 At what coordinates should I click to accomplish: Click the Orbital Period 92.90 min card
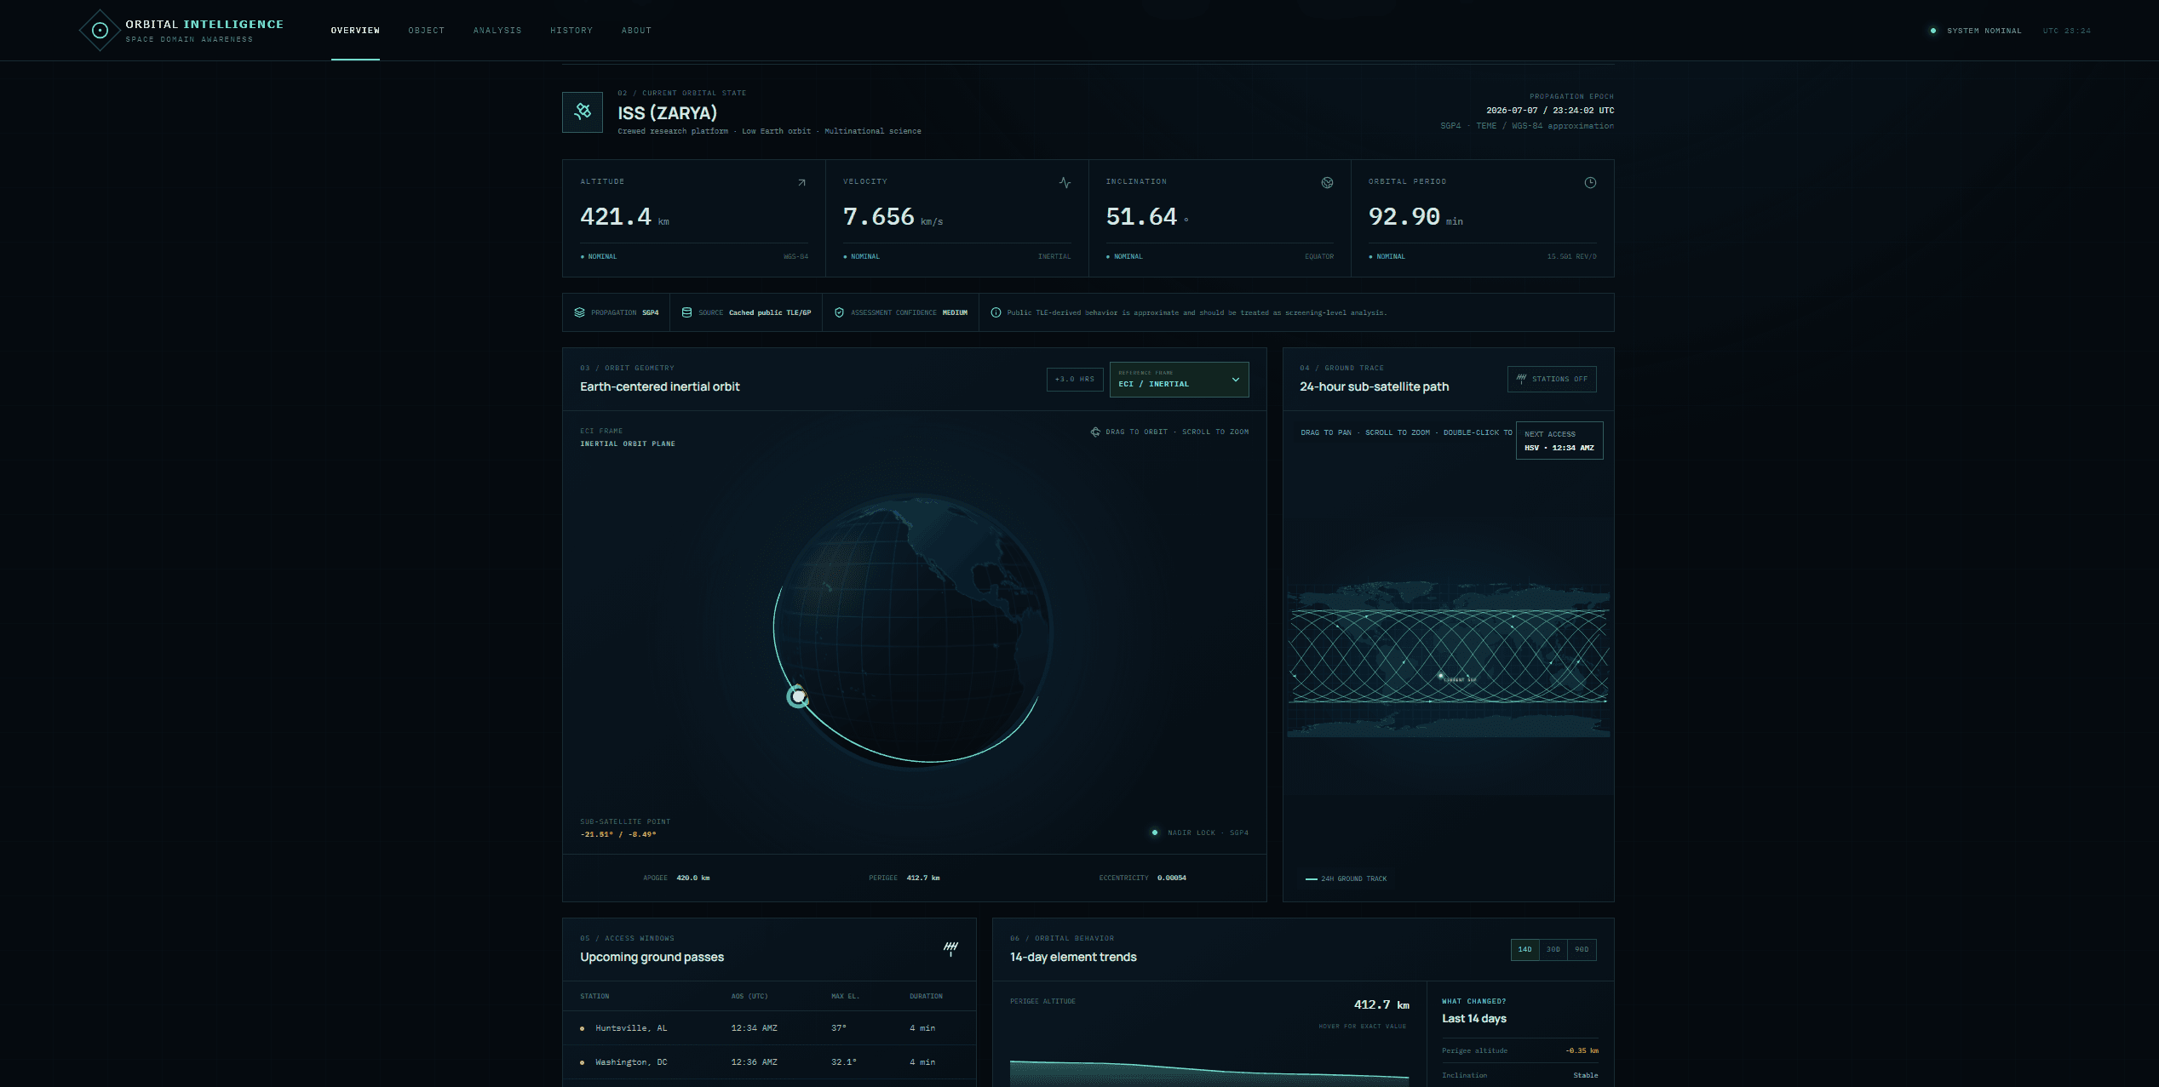(1483, 218)
